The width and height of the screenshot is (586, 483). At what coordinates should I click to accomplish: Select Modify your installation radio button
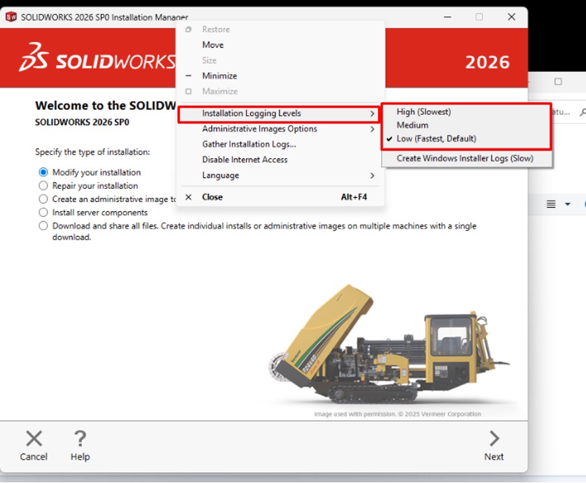pos(44,172)
